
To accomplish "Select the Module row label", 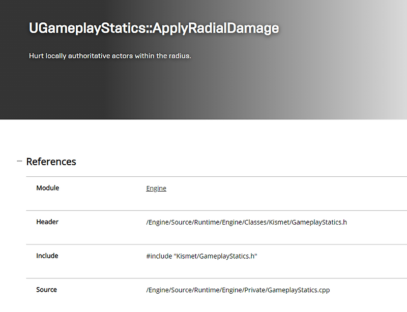I will pos(47,188).
